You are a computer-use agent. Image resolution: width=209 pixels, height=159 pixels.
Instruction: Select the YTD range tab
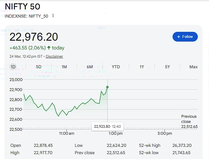pos(116,67)
